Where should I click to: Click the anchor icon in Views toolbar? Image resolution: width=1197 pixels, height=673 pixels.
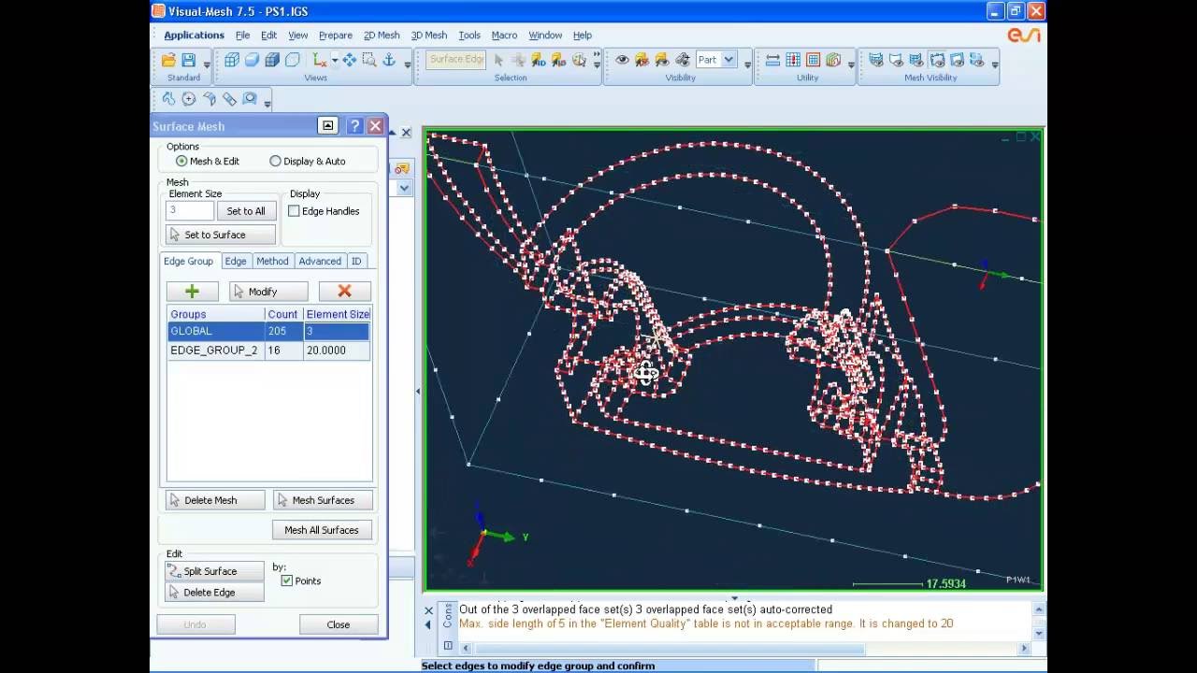(390, 60)
